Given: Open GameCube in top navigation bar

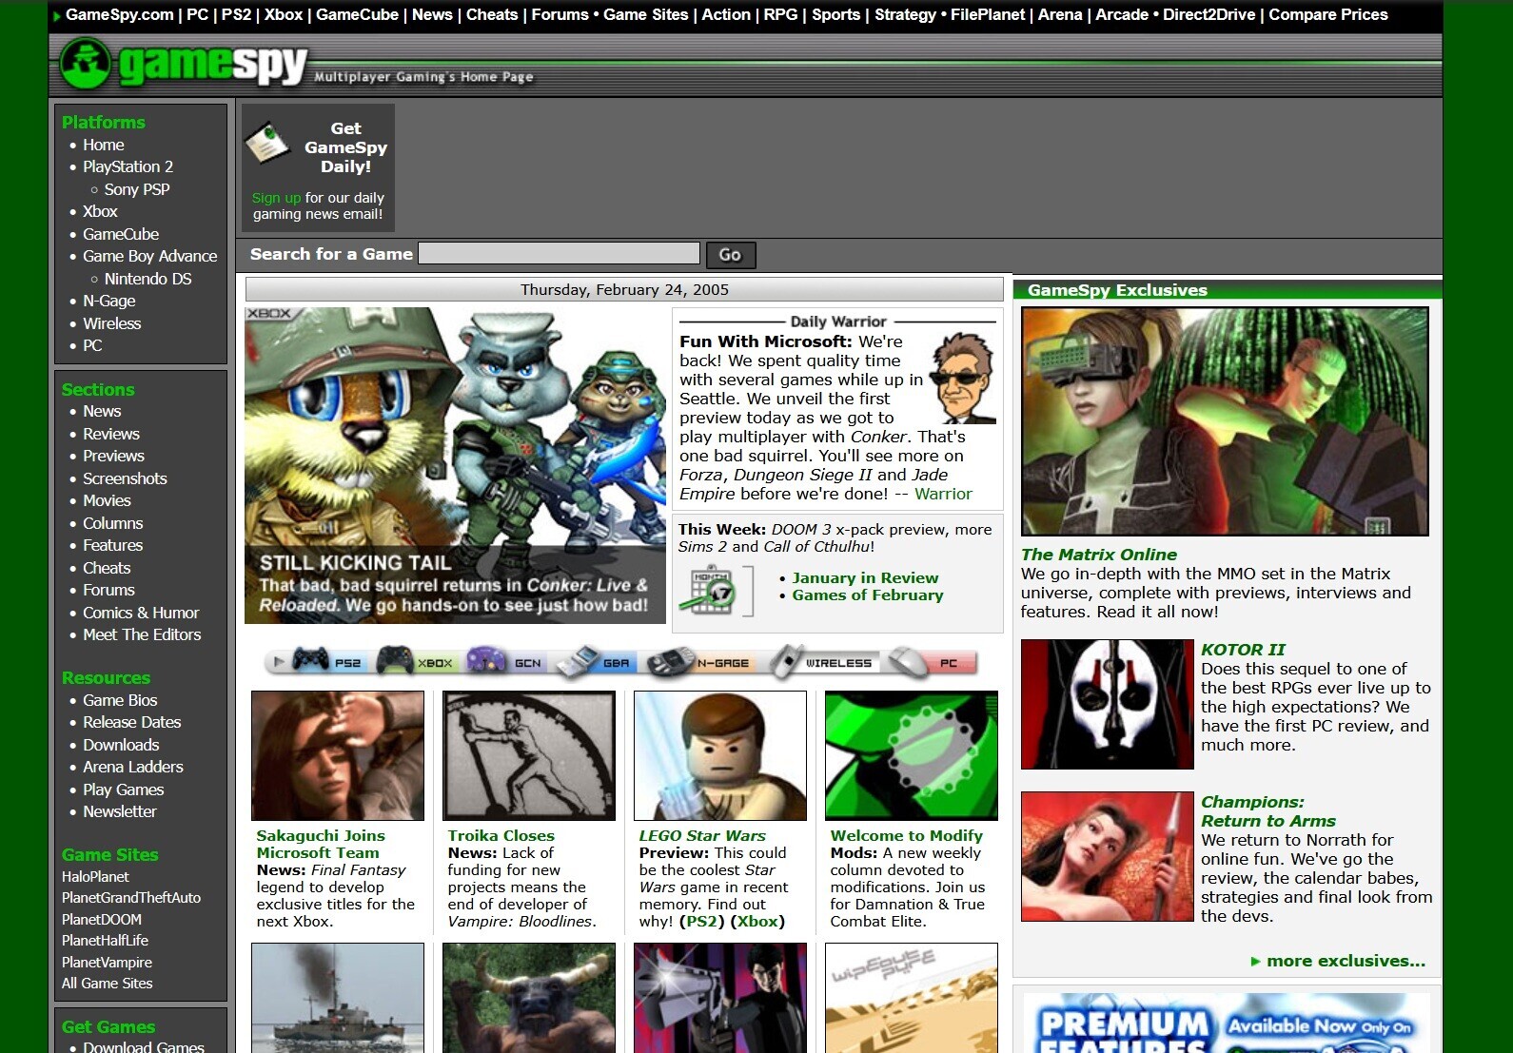Looking at the screenshot, I should 357,14.
